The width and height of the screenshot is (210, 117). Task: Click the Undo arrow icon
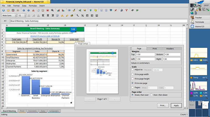24,10
